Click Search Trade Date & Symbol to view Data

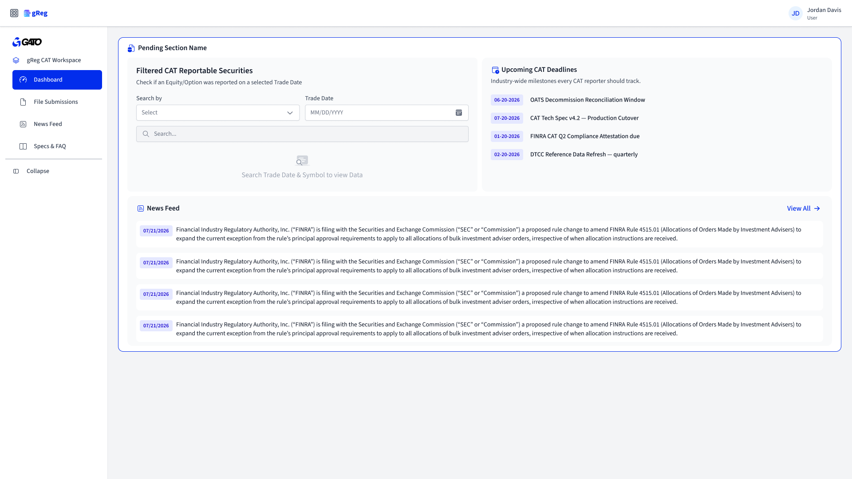(x=302, y=175)
